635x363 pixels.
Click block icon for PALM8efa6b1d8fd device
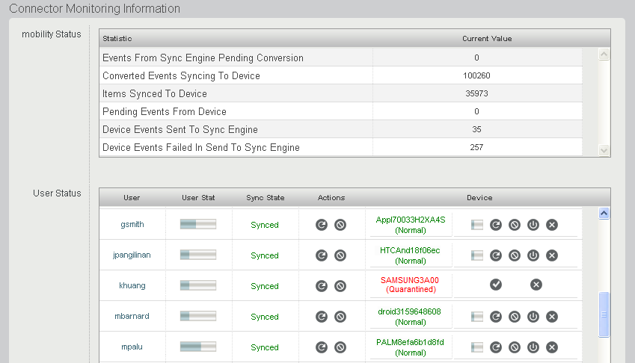[515, 347]
